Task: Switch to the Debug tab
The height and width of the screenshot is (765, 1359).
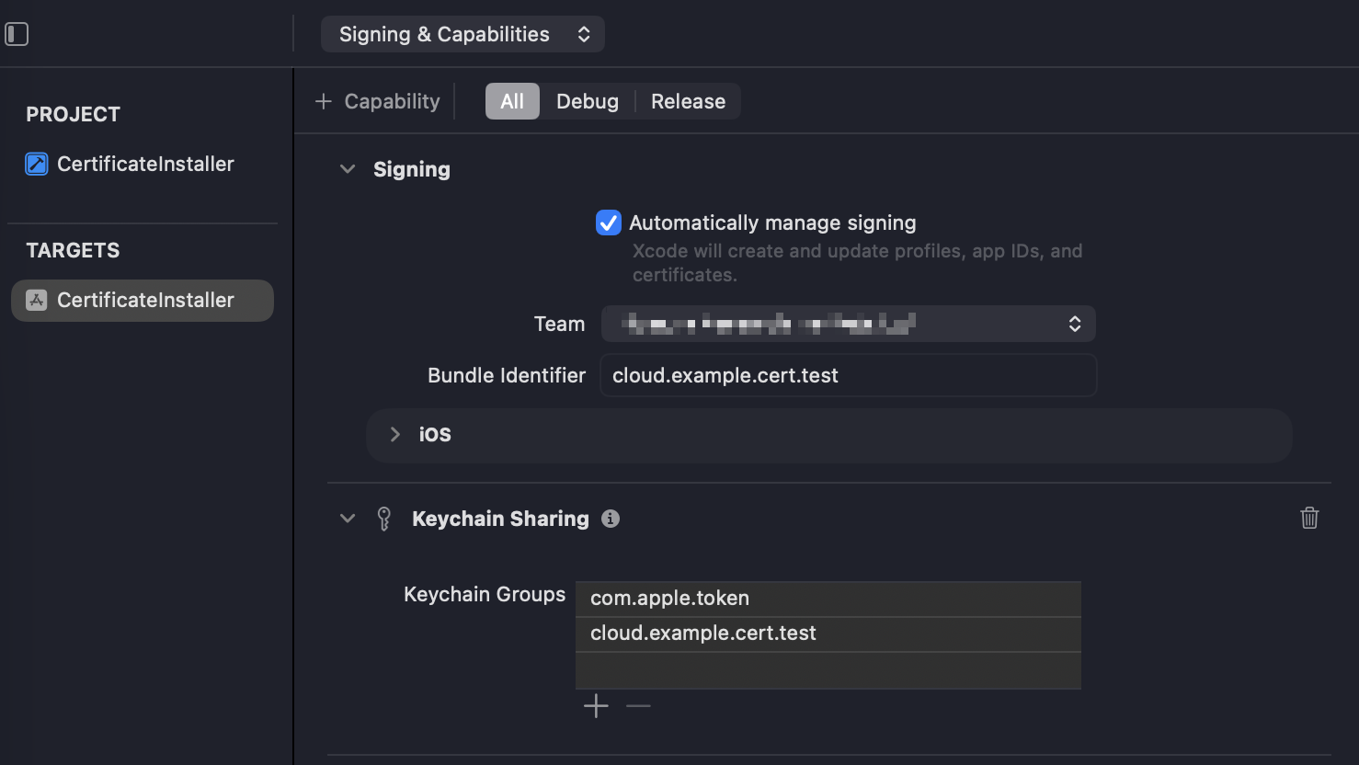Action: click(x=587, y=101)
